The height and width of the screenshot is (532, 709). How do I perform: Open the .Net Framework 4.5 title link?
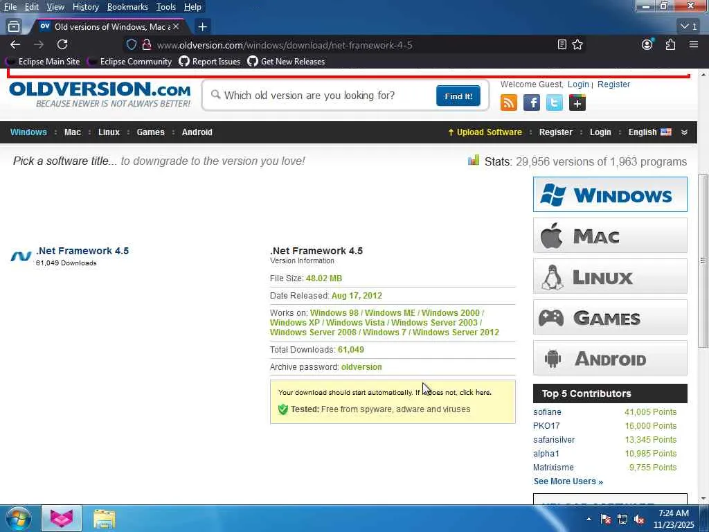(82, 251)
